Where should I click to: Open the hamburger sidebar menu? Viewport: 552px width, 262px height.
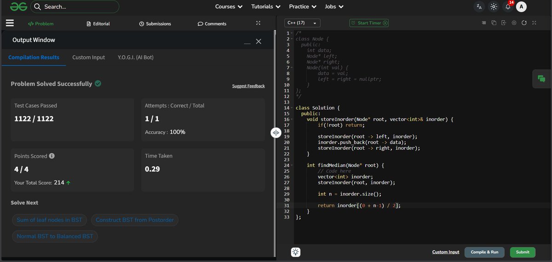[x=10, y=23]
